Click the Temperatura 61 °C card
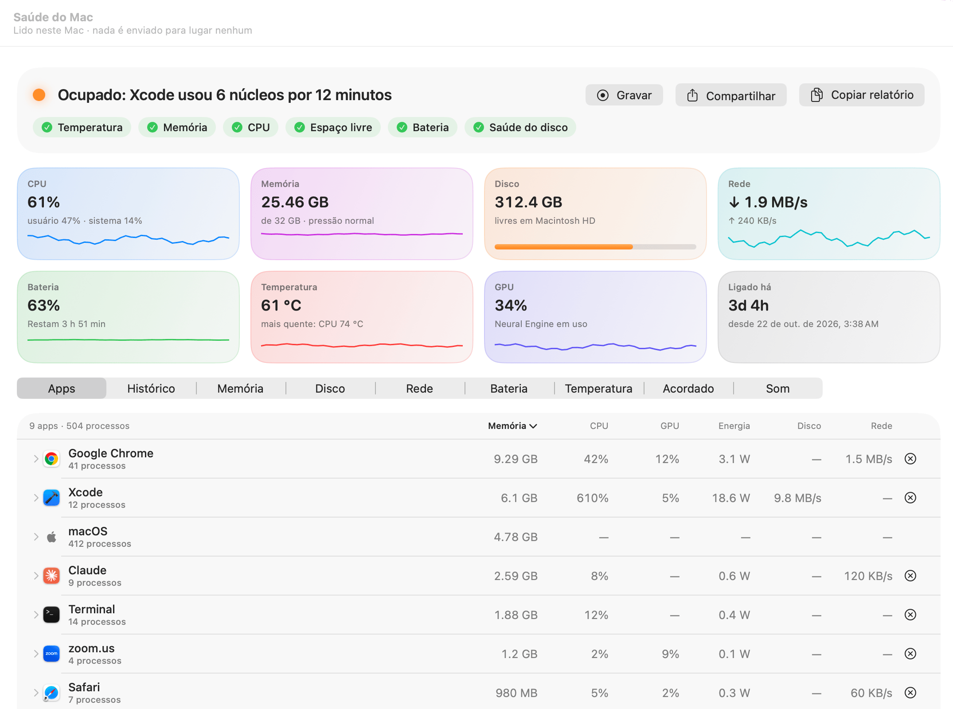This screenshot has width=953, height=709. pyautogui.click(x=362, y=317)
